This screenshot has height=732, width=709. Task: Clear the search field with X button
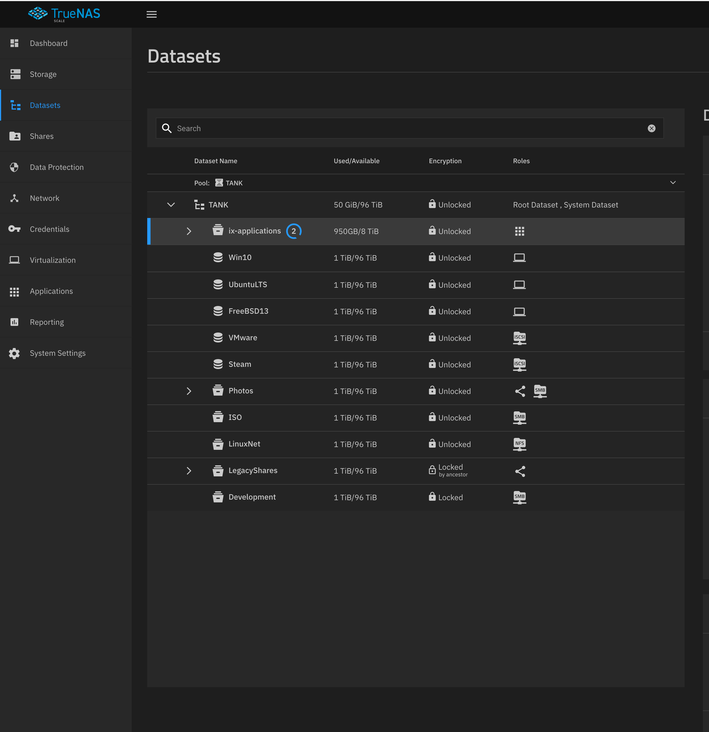pyautogui.click(x=651, y=128)
